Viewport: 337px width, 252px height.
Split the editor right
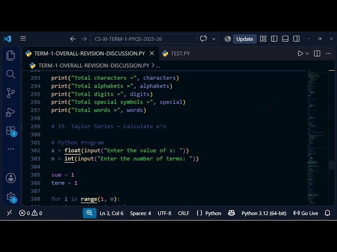(317, 54)
